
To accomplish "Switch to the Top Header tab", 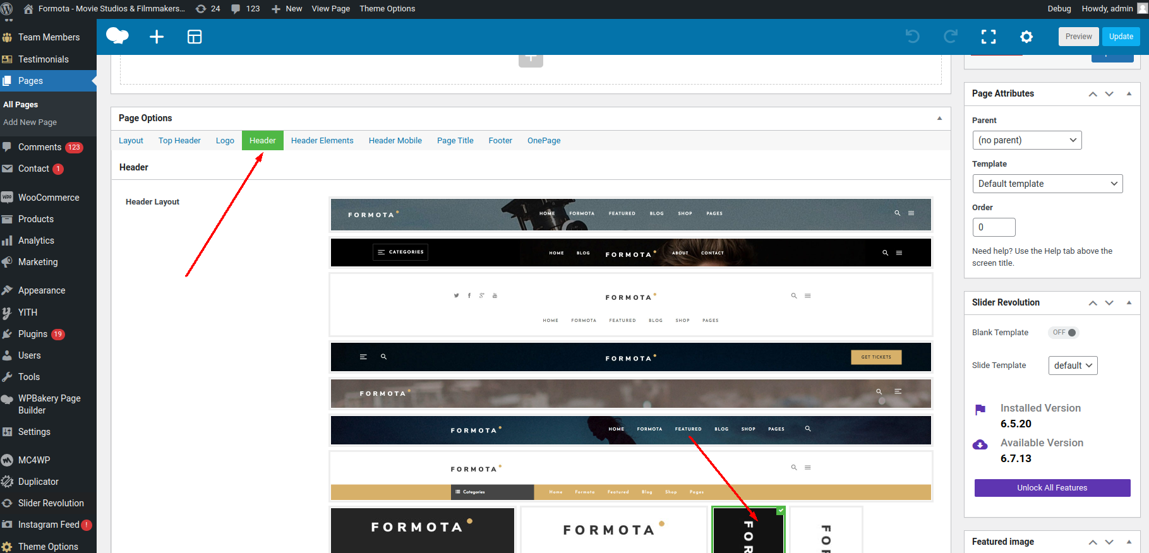I will (x=179, y=141).
